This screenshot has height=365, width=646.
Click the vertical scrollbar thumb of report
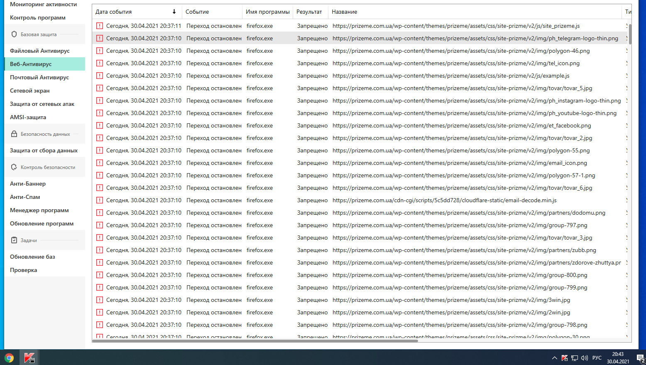(x=630, y=34)
